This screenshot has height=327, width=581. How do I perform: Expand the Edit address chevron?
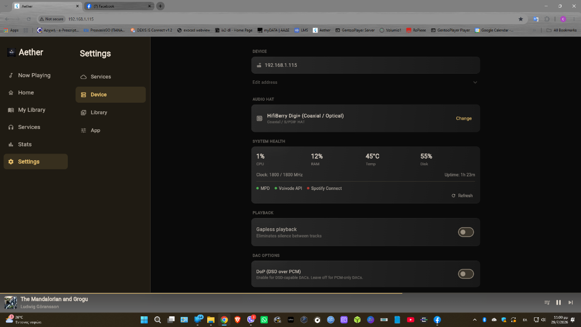click(x=475, y=82)
